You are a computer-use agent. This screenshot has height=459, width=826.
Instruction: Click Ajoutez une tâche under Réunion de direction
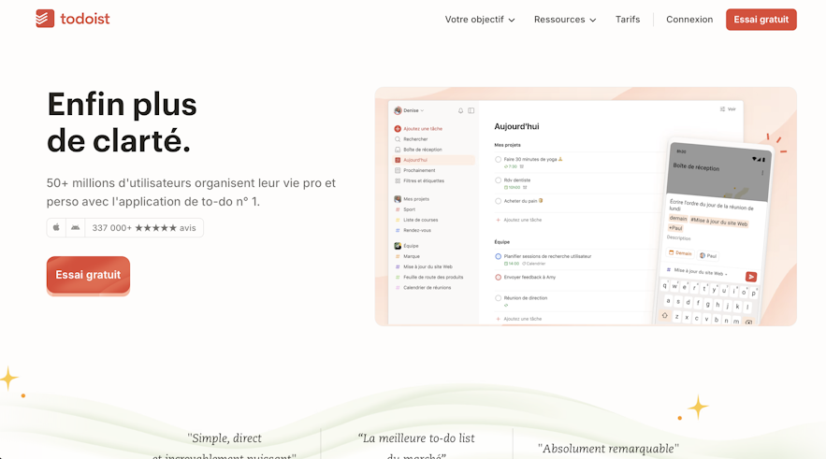[519, 319]
